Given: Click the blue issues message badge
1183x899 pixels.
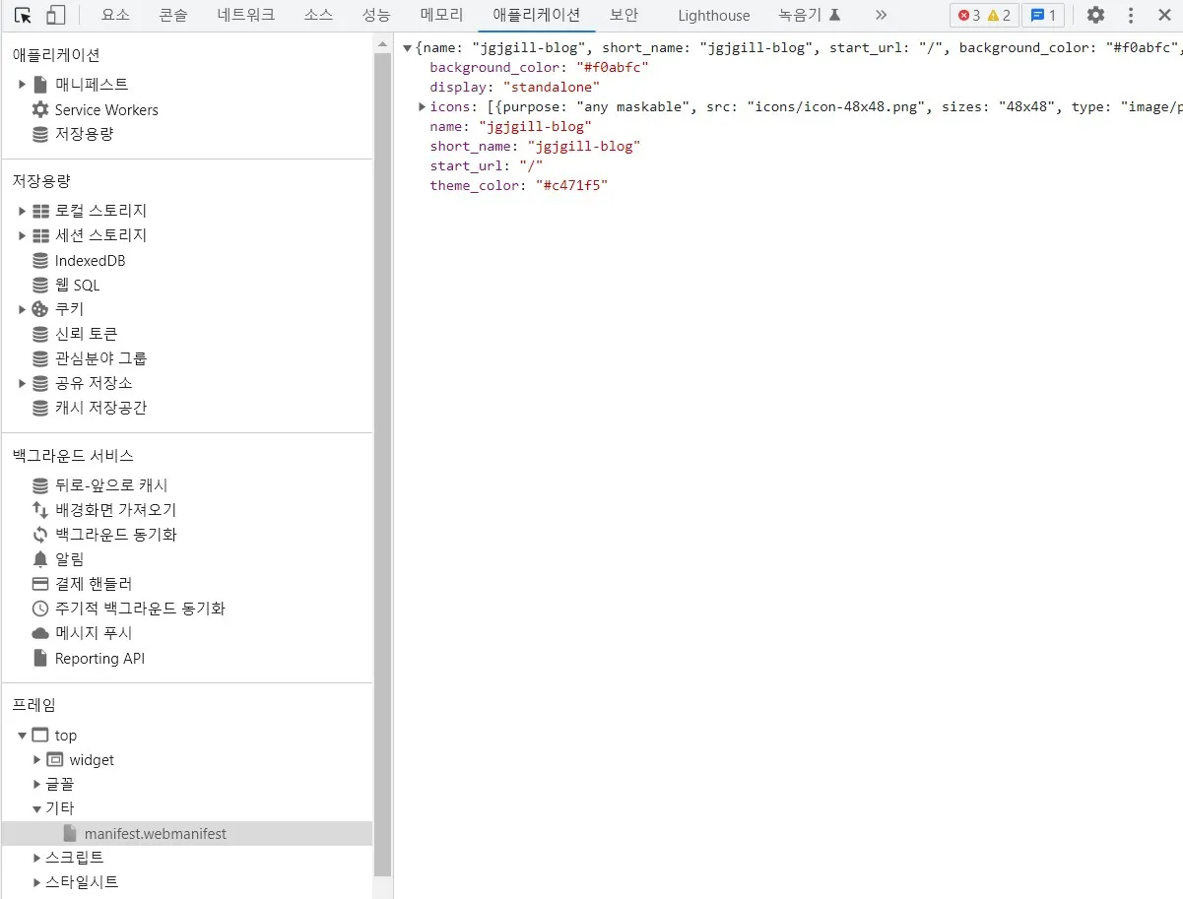Looking at the screenshot, I should (1042, 15).
